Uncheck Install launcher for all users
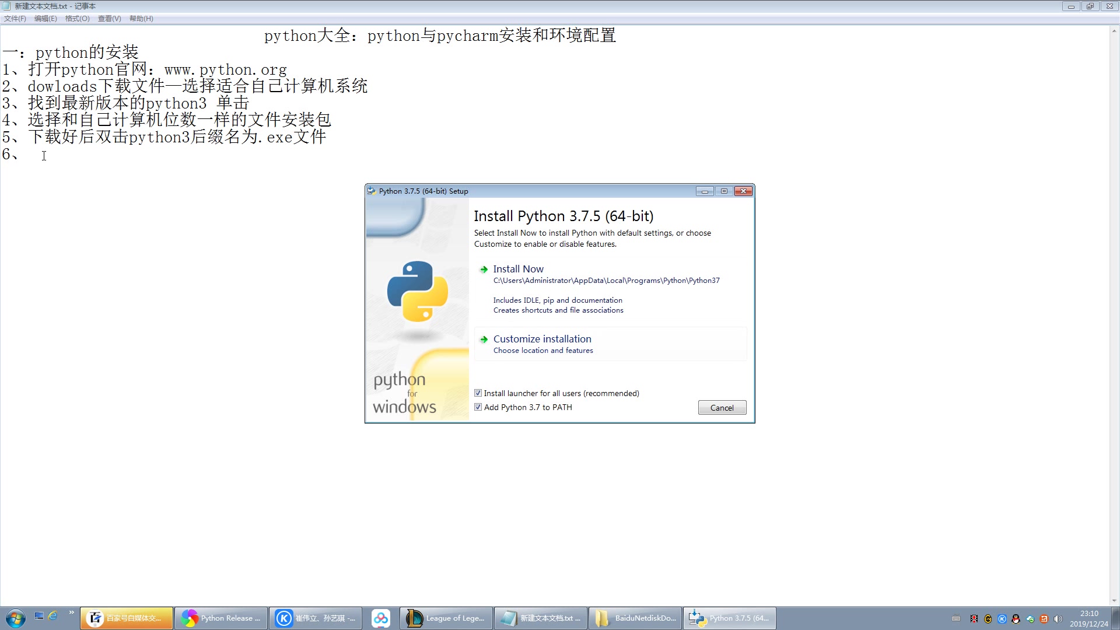This screenshot has width=1120, height=630. [x=478, y=393]
